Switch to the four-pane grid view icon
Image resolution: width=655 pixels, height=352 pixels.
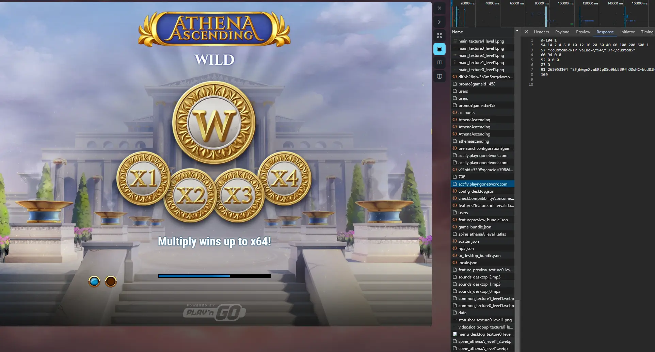440,76
